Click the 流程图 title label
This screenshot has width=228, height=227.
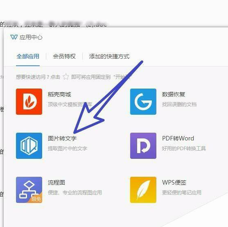point(56,182)
